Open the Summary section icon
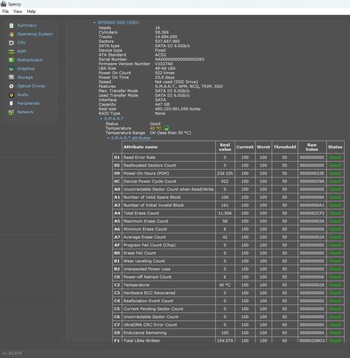This screenshot has width=350, height=358. pos(11,26)
